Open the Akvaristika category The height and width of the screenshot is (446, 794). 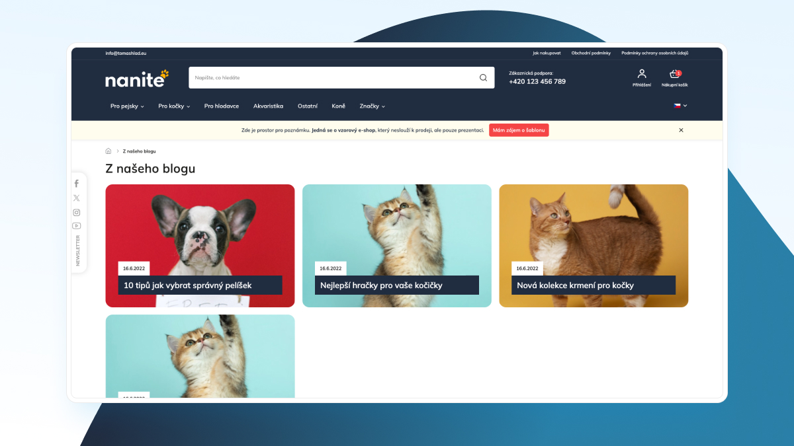click(x=268, y=106)
